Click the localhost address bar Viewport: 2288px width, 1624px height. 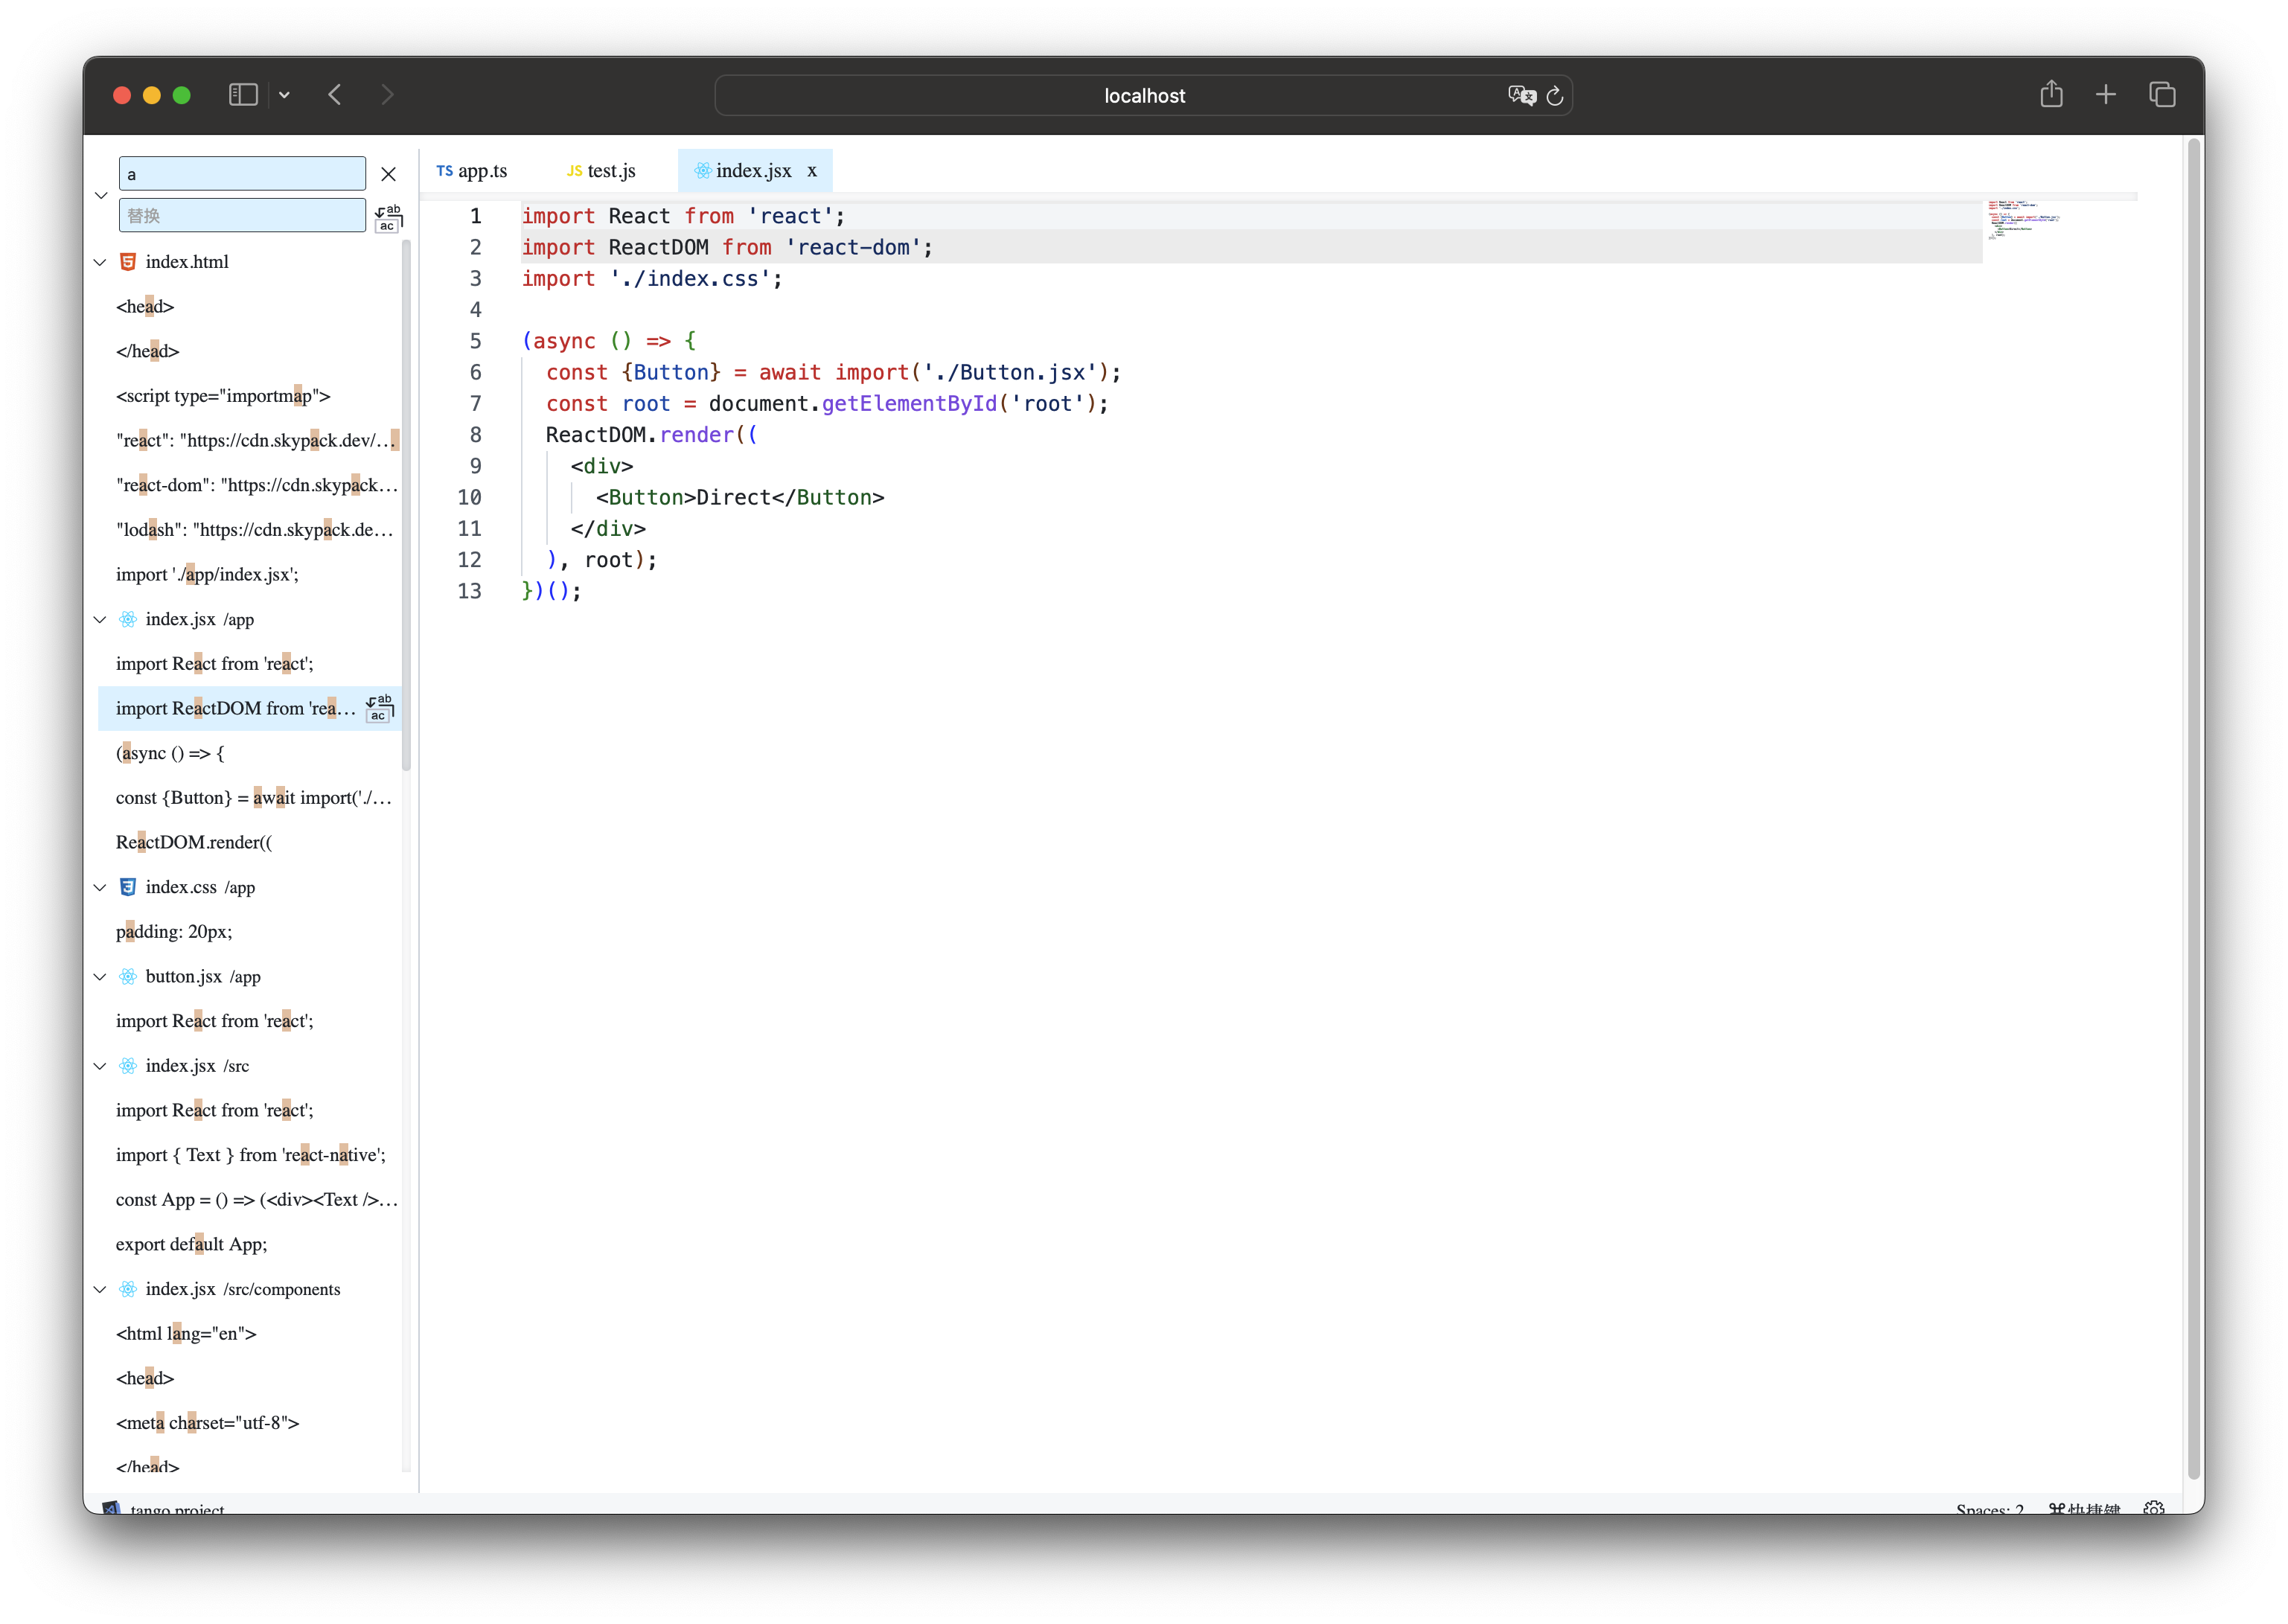click(1144, 96)
